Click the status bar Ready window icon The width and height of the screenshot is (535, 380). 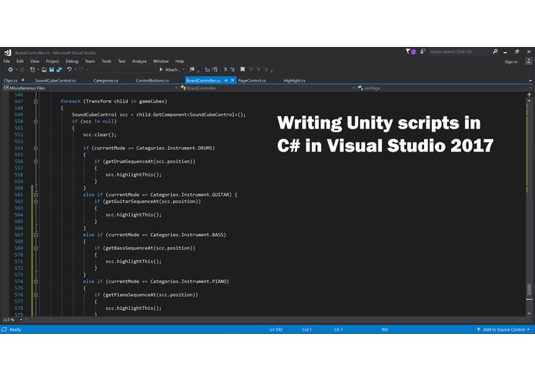(x=4, y=329)
